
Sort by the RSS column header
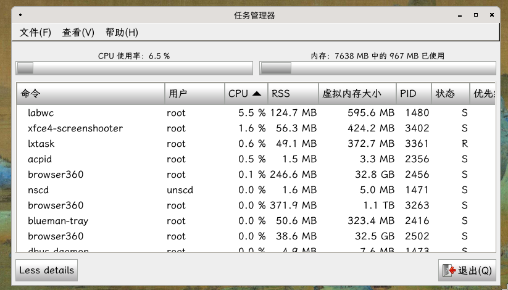293,94
